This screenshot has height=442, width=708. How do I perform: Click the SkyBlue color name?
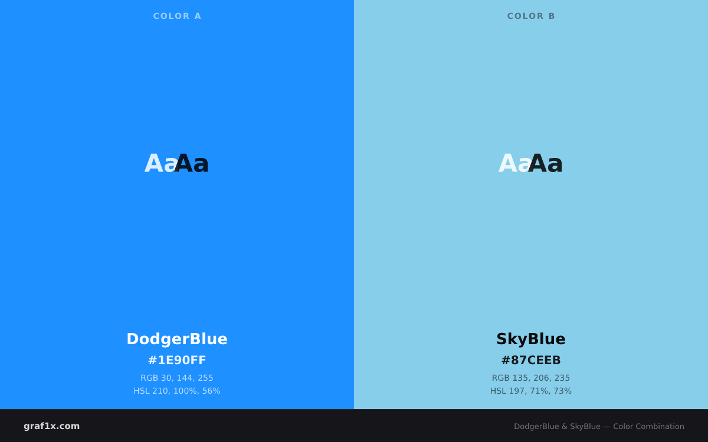click(x=531, y=339)
